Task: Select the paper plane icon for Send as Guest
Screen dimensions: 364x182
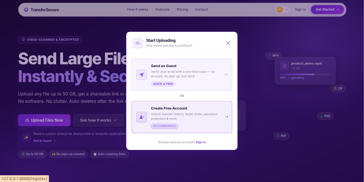Action: coord(142,74)
